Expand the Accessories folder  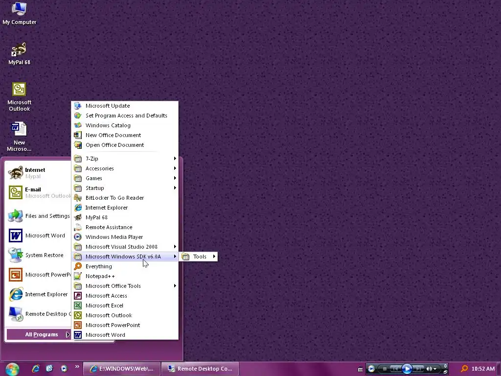pos(125,168)
